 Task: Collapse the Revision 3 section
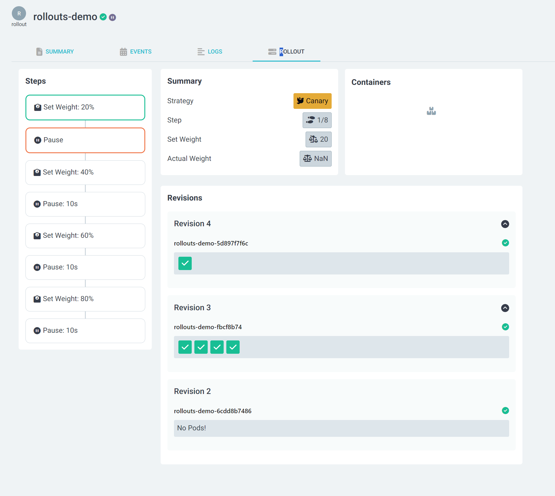pyautogui.click(x=505, y=308)
